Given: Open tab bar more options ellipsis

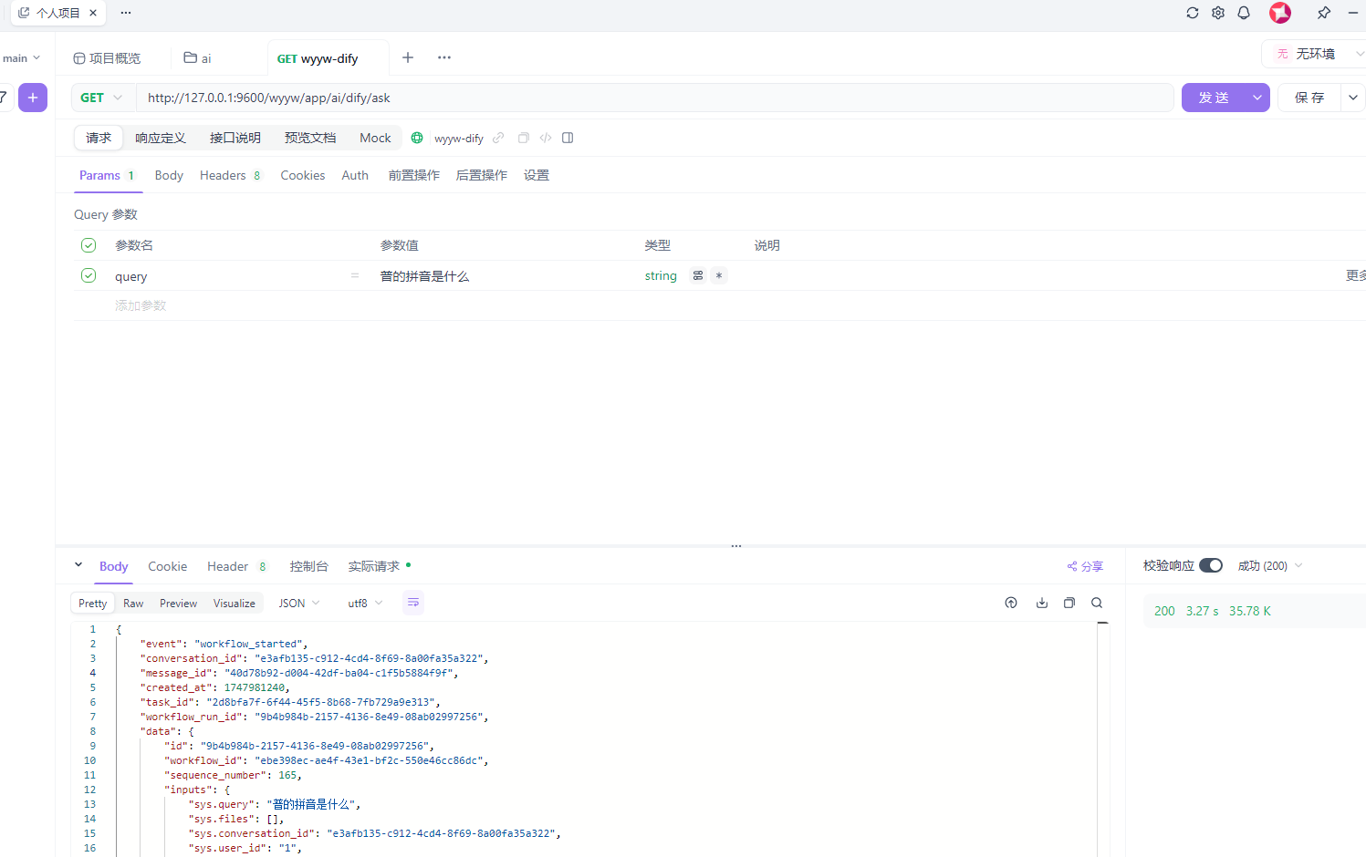Looking at the screenshot, I should pos(444,57).
